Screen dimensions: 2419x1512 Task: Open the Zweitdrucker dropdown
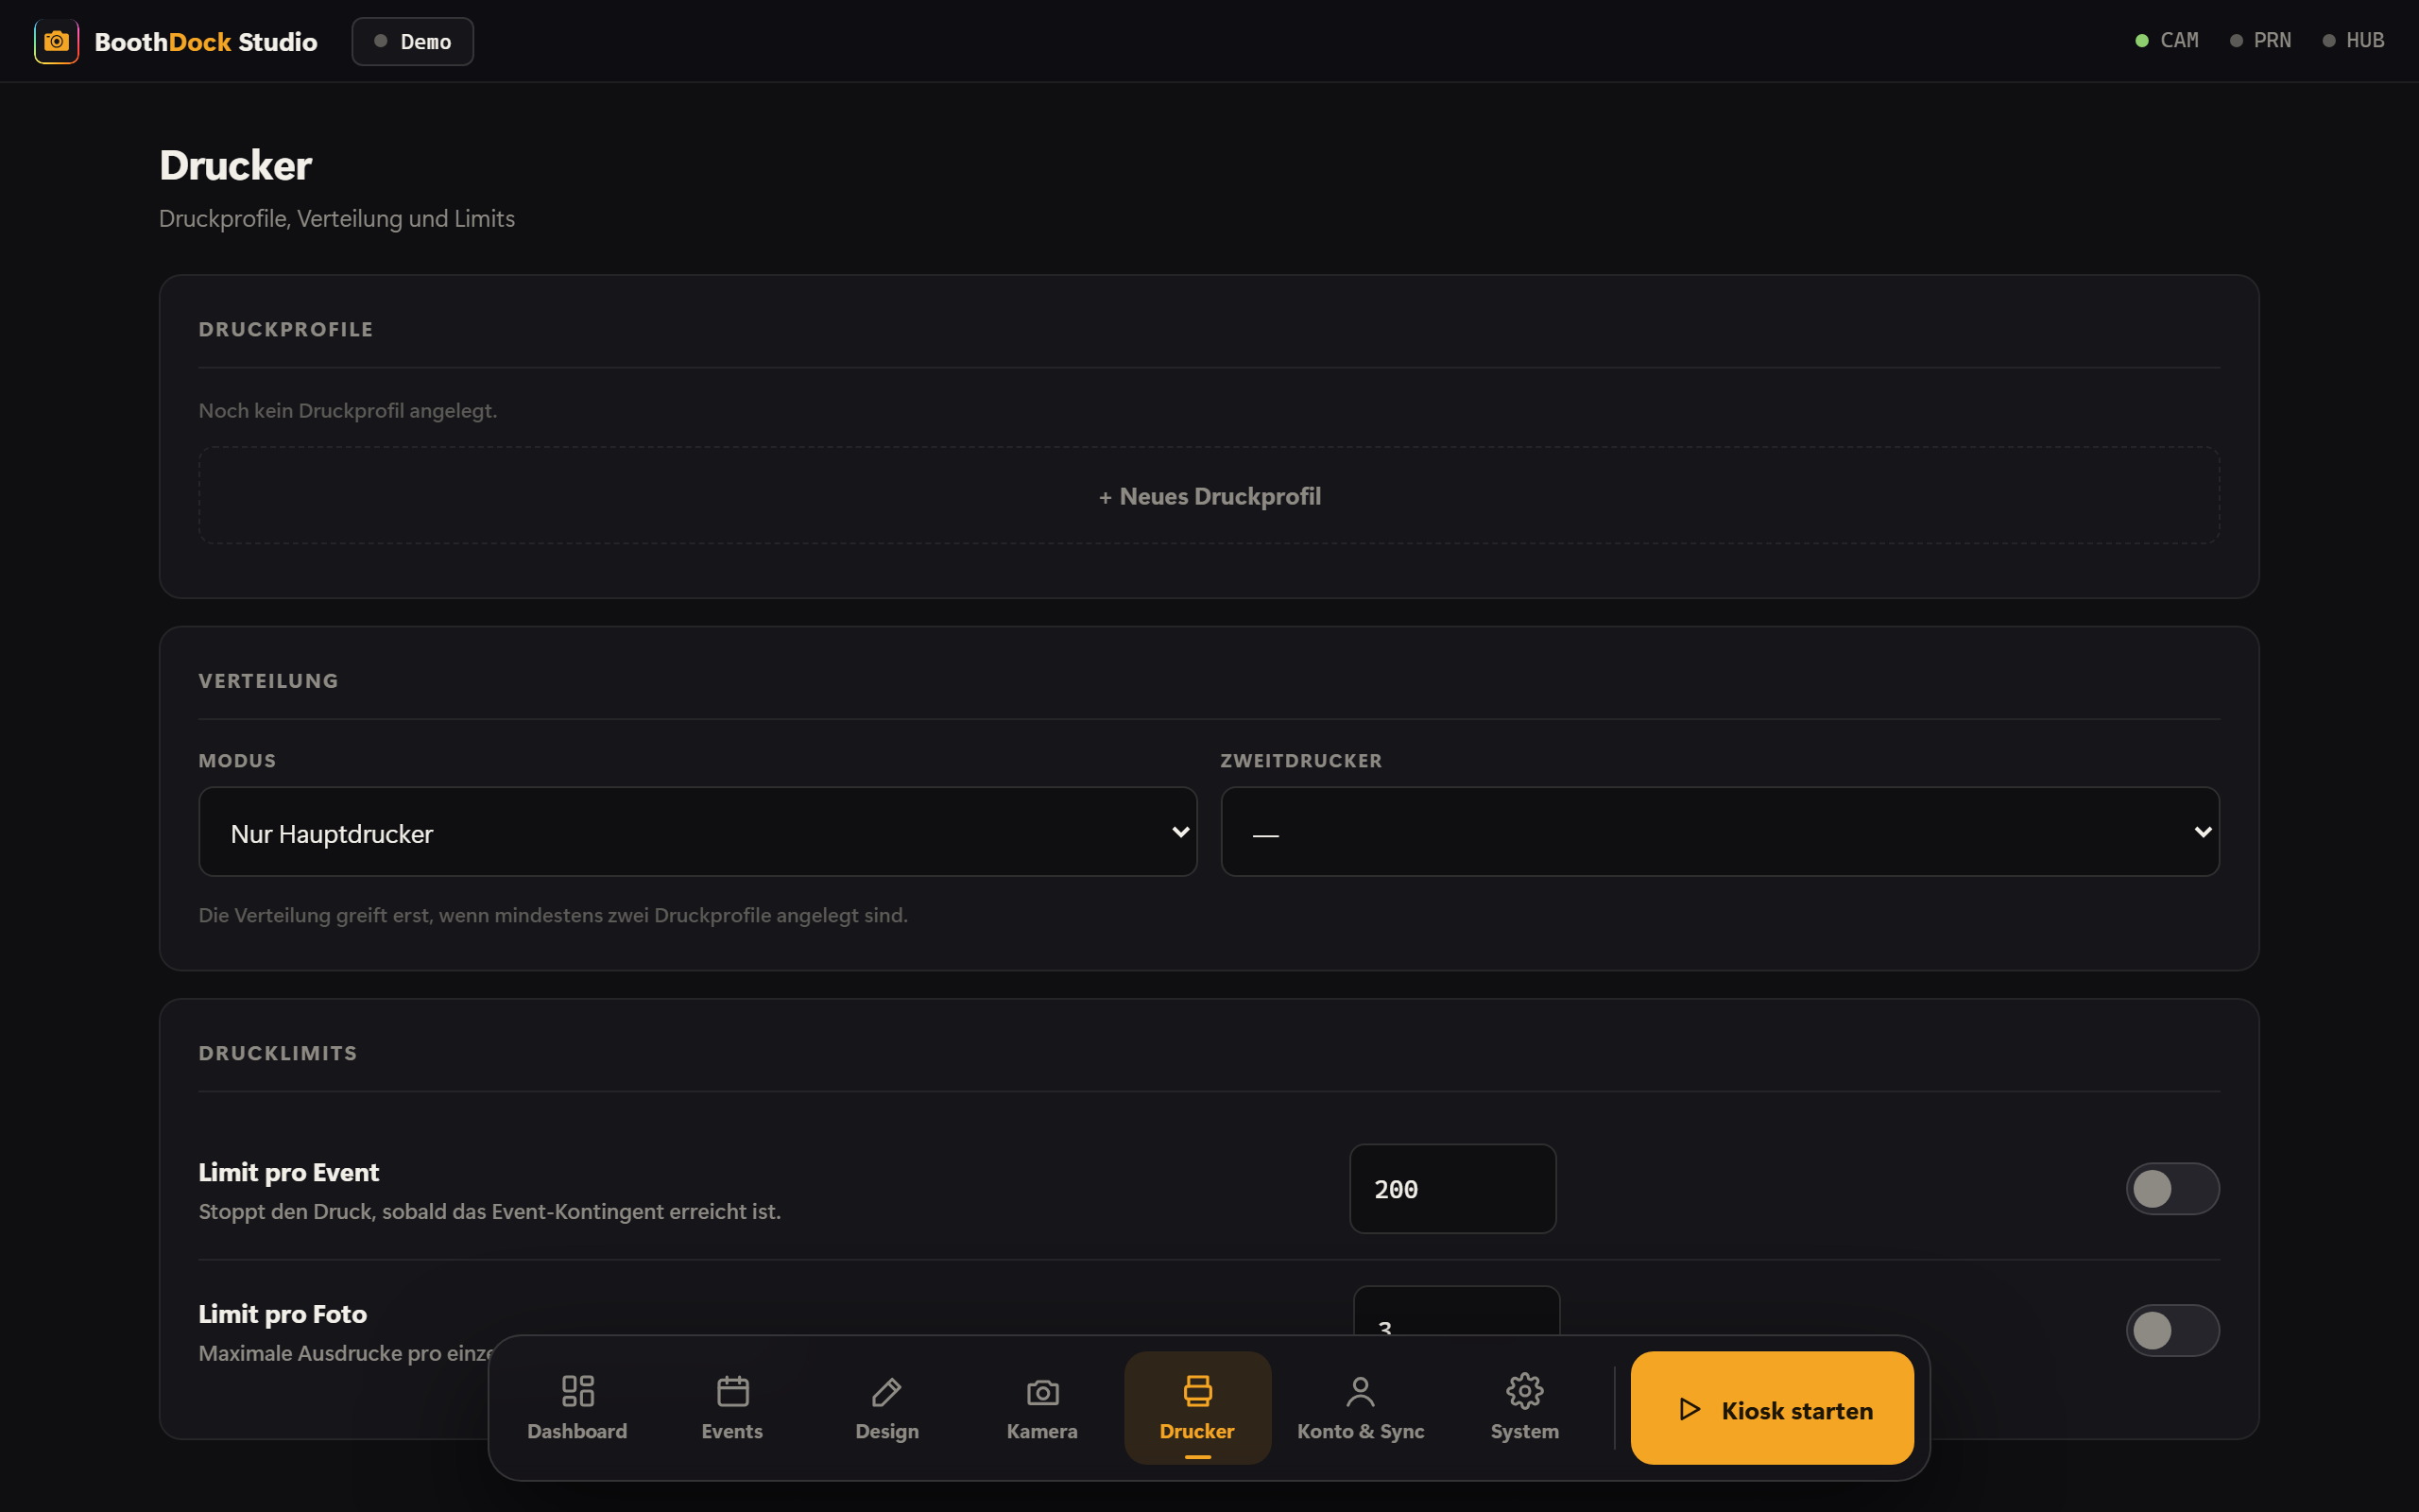pyautogui.click(x=1720, y=832)
